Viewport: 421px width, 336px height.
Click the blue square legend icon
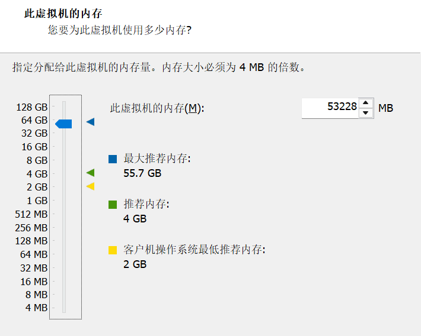(113, 159)
